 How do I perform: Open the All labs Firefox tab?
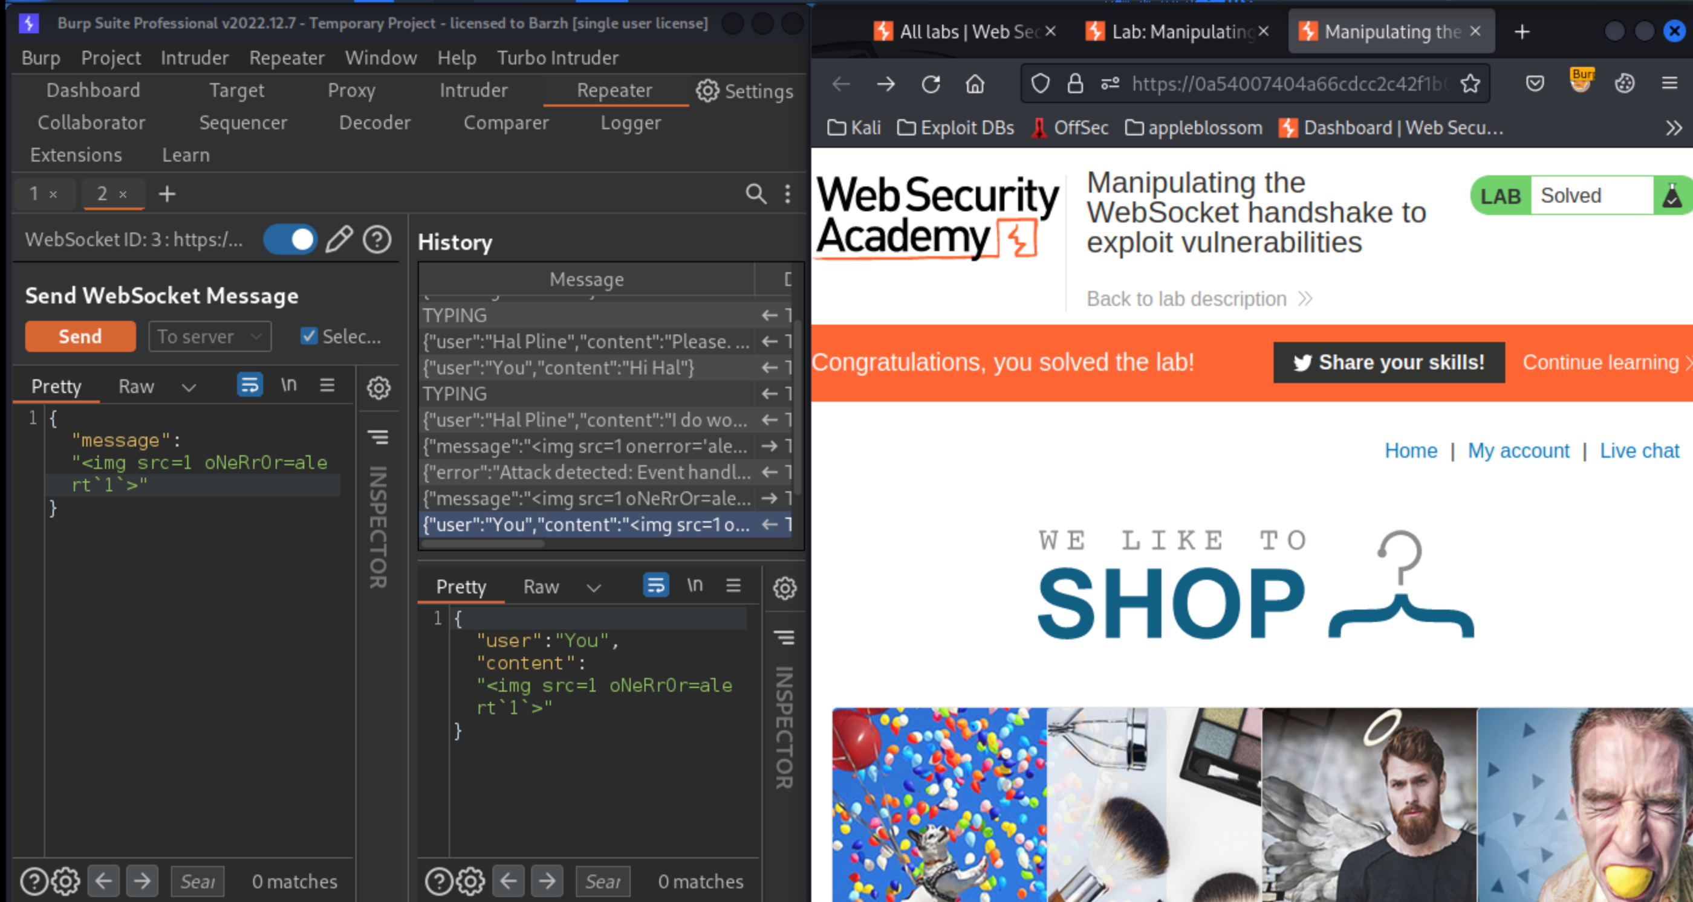(965, 31)
